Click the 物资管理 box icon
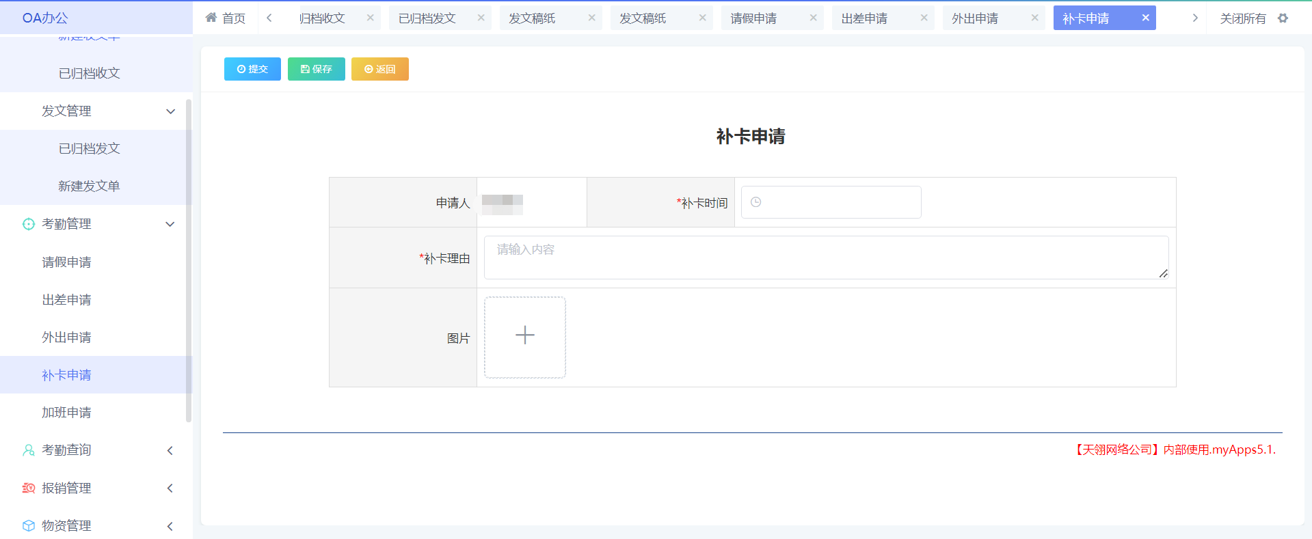 (x=28, y=525)
